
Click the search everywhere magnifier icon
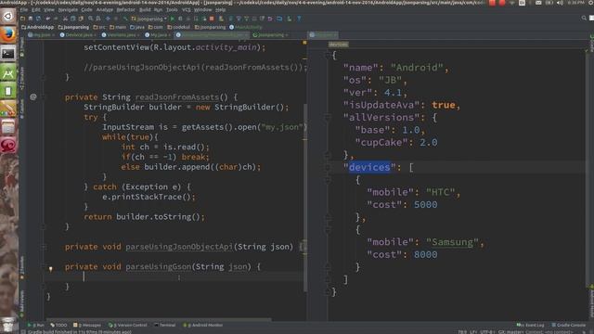pos(584,18)
